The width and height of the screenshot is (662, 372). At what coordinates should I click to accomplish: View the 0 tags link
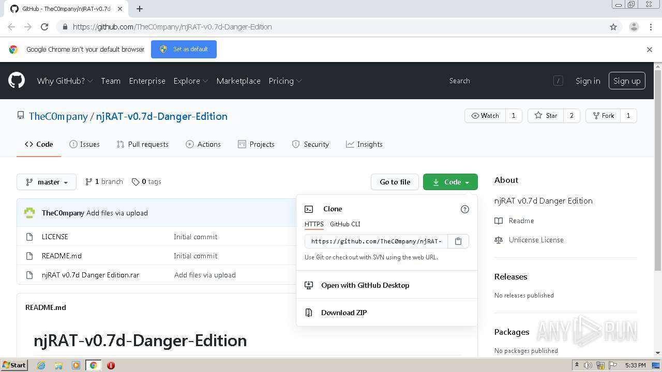point(146,182)
